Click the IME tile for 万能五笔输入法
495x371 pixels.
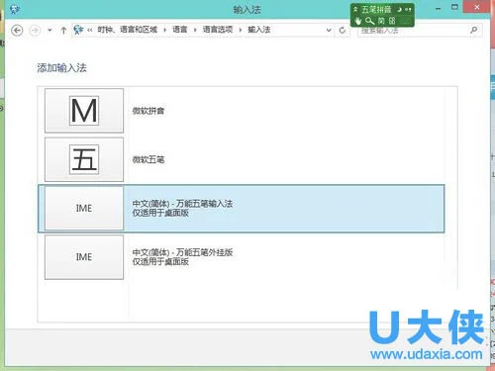pos(84,208)
